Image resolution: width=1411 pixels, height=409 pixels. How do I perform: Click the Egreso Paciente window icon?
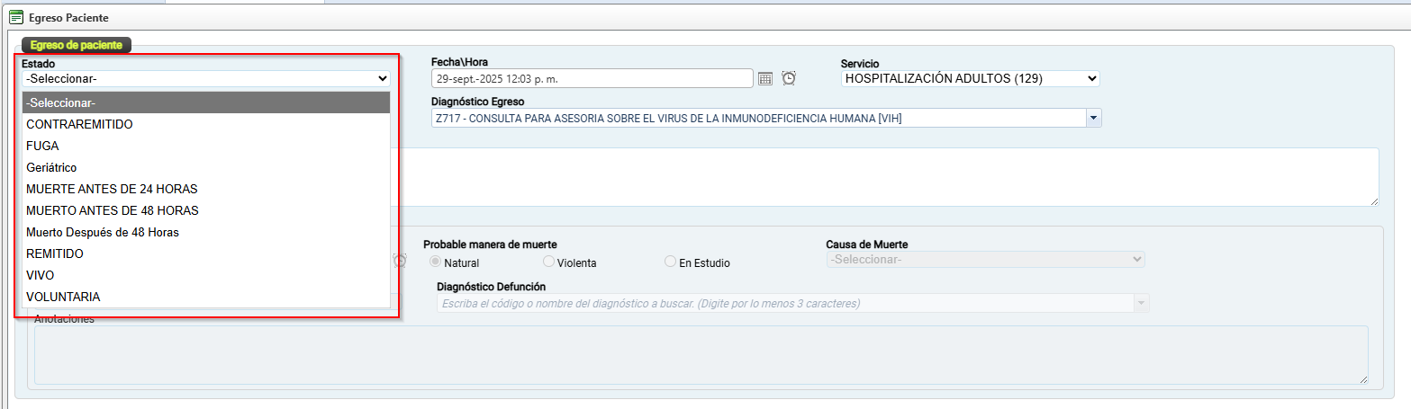point(15,17)
